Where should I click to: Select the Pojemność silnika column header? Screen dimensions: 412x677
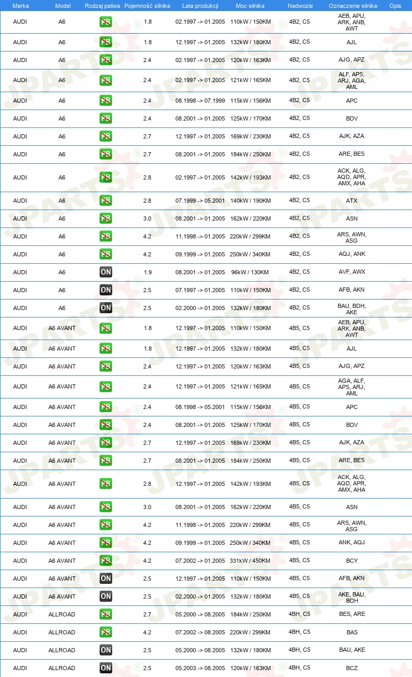[147, 5]
